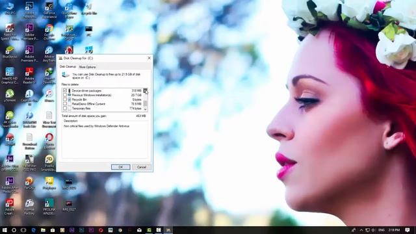Click Disk Cleanup taskbar button
Image resolution: width=416 pixels, height=234 pixels.
pos(168,230)
